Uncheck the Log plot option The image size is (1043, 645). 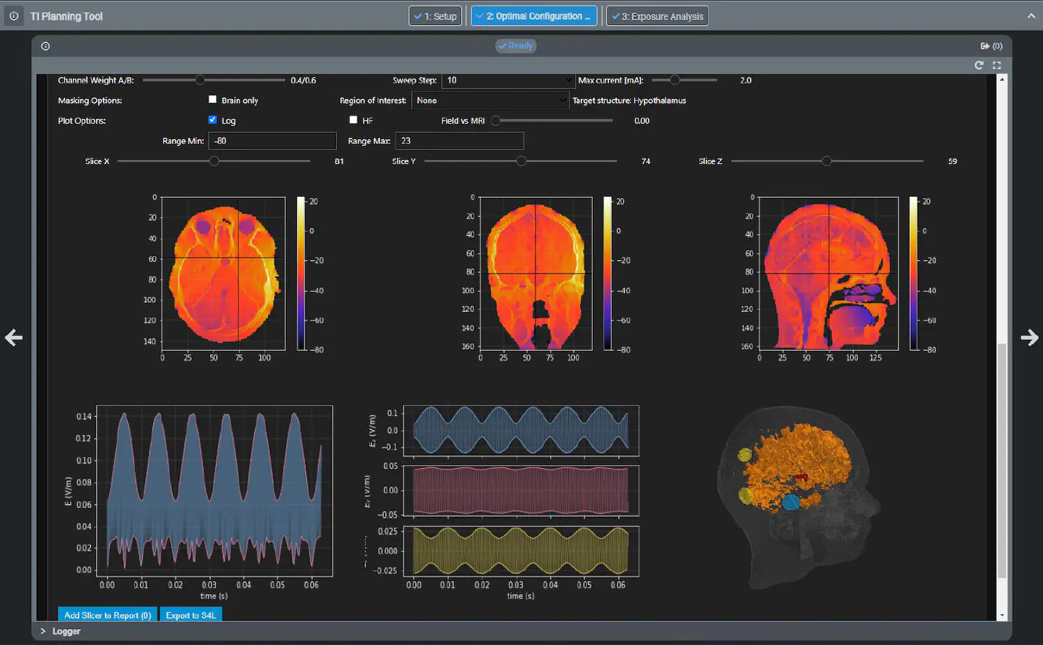click(213, 120)
